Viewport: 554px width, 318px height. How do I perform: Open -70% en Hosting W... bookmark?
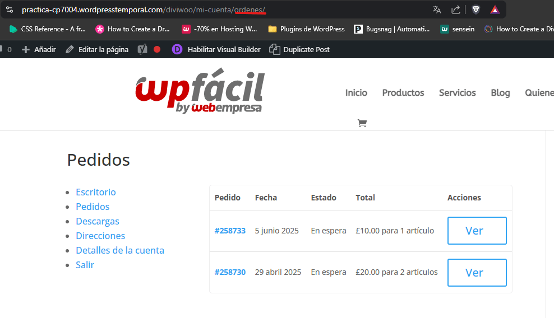click(219, 29)
